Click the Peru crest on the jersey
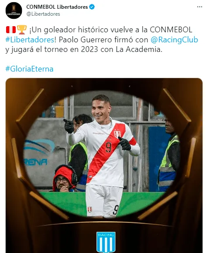 117,134
